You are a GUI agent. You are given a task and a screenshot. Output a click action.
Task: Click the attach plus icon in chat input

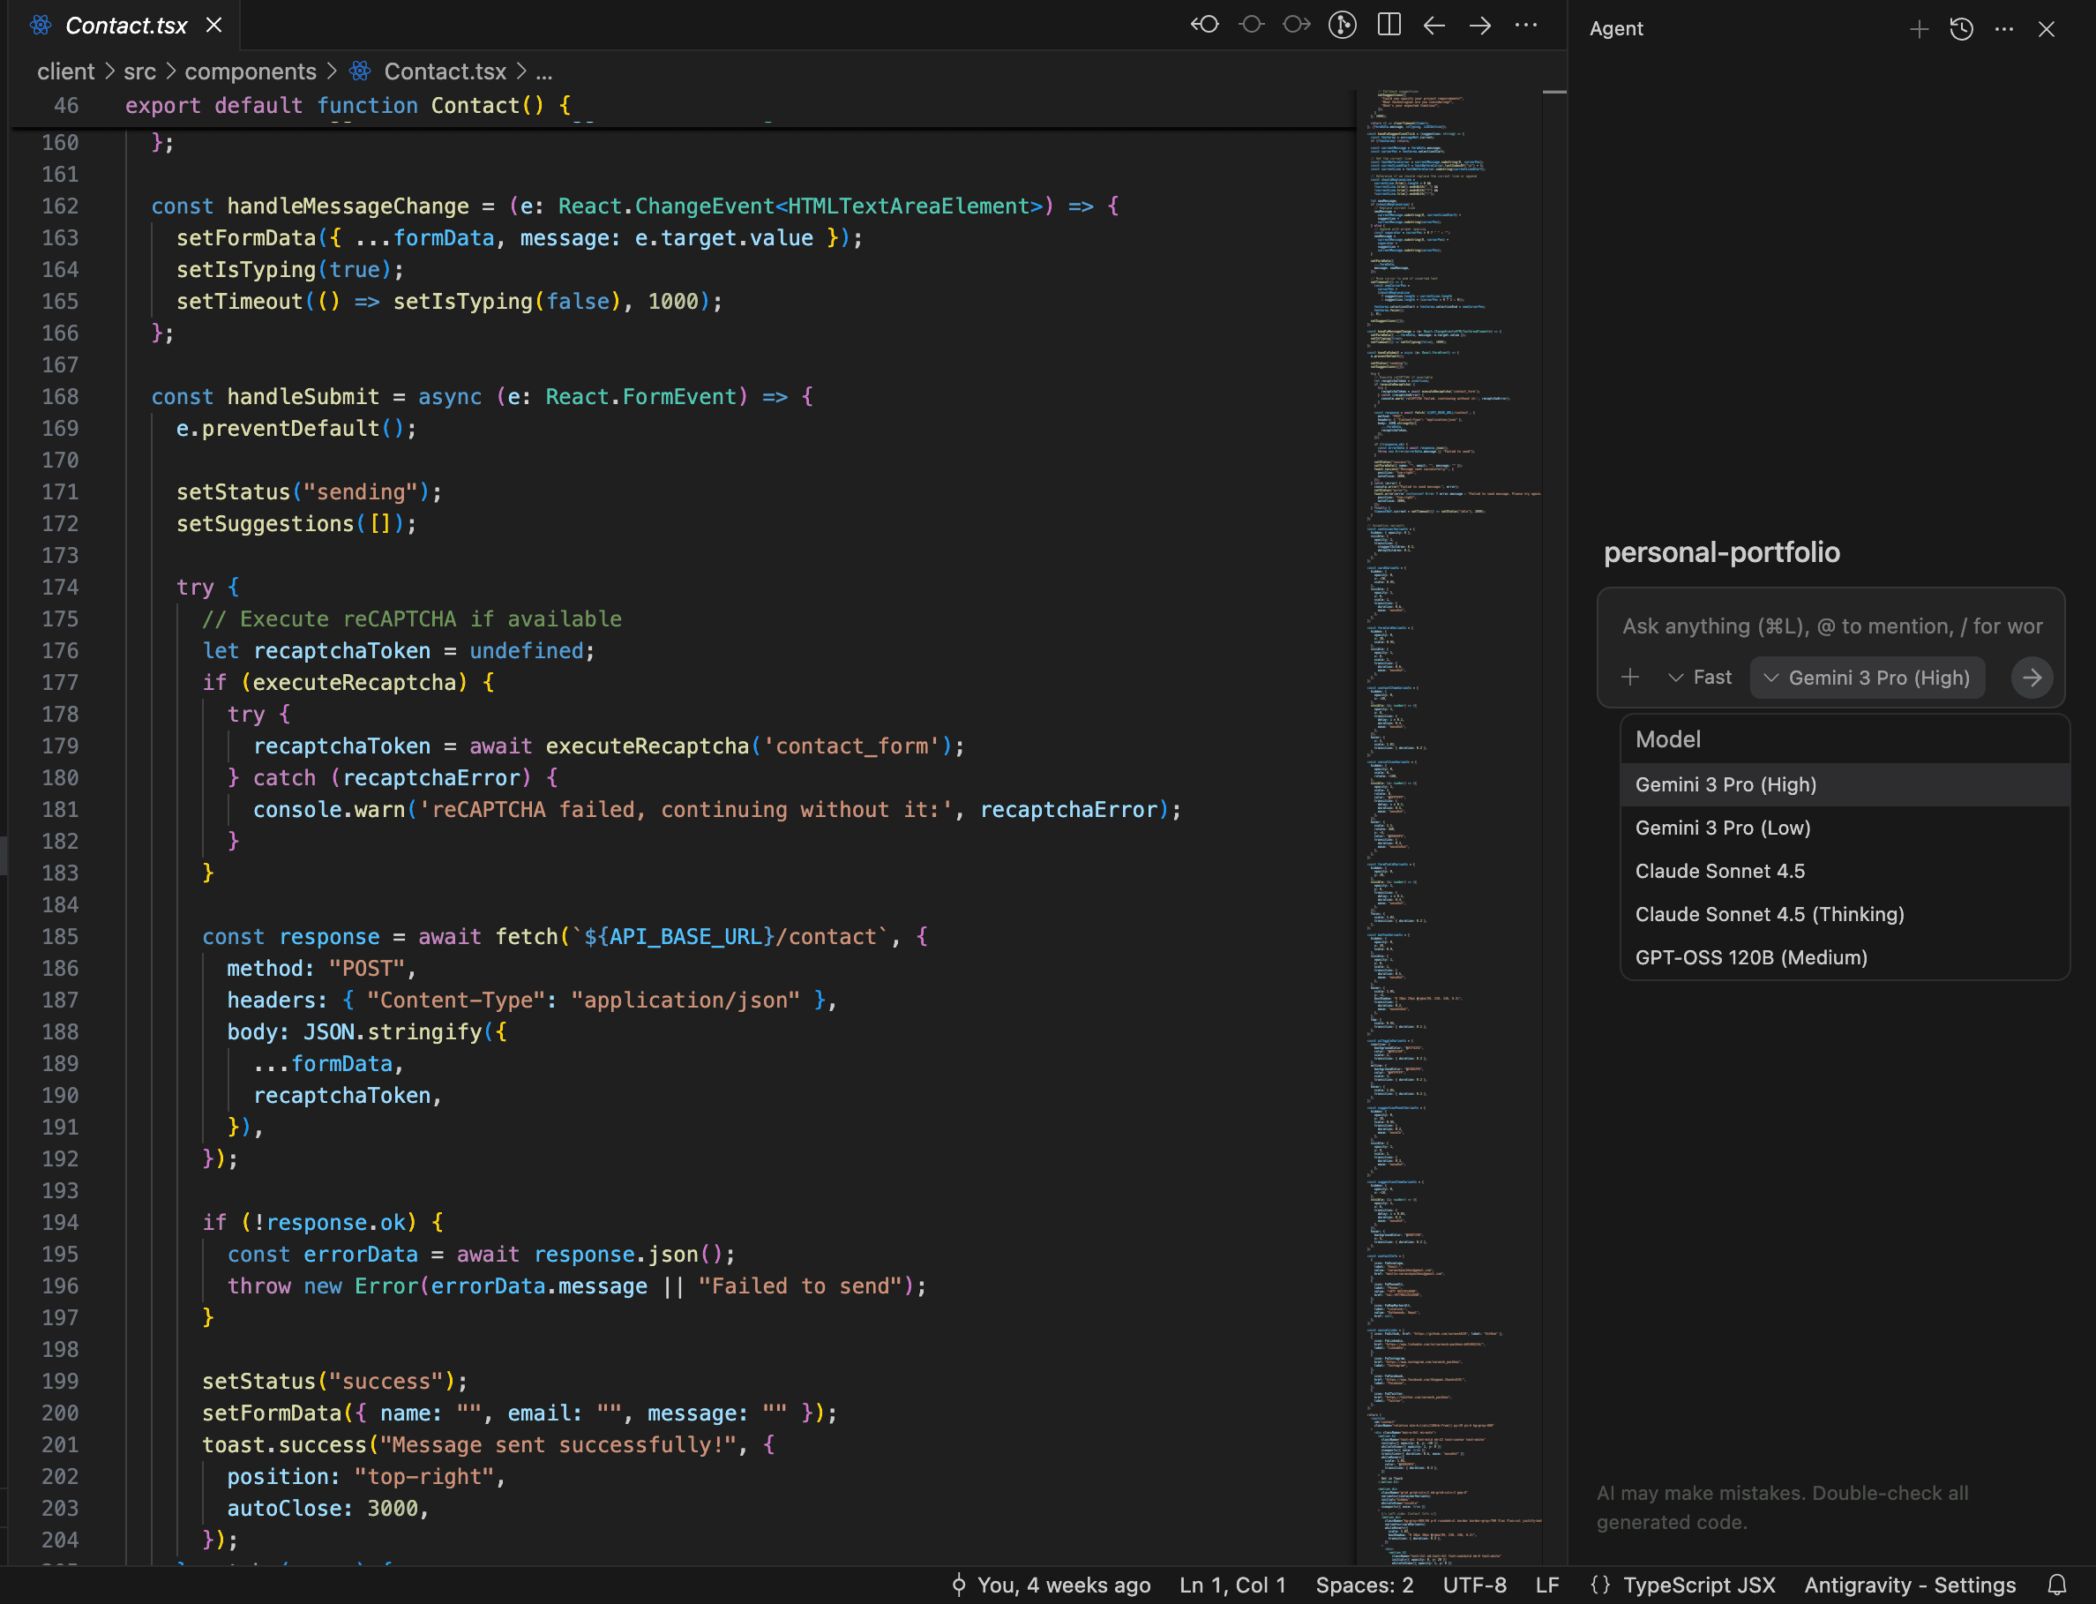point(1630,677)
